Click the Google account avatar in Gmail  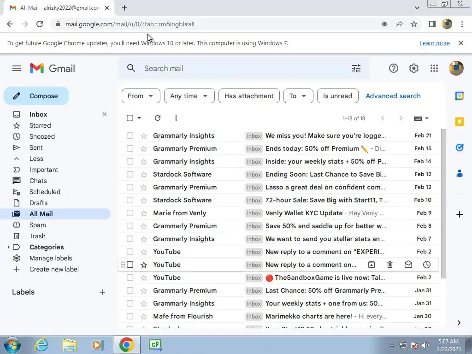[456, 68]
